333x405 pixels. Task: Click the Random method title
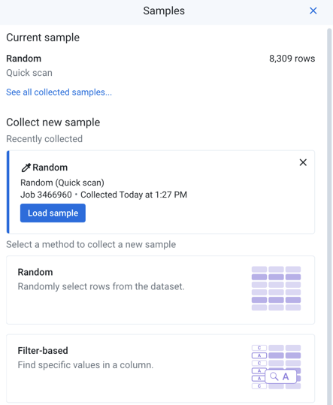click(x=35, y=272)
